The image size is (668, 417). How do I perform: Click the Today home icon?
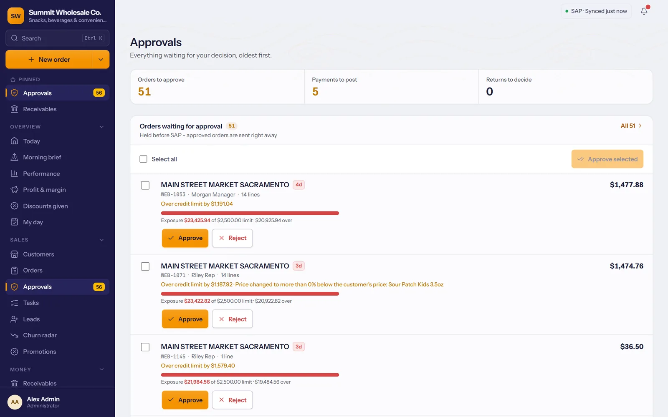[15, 141]
